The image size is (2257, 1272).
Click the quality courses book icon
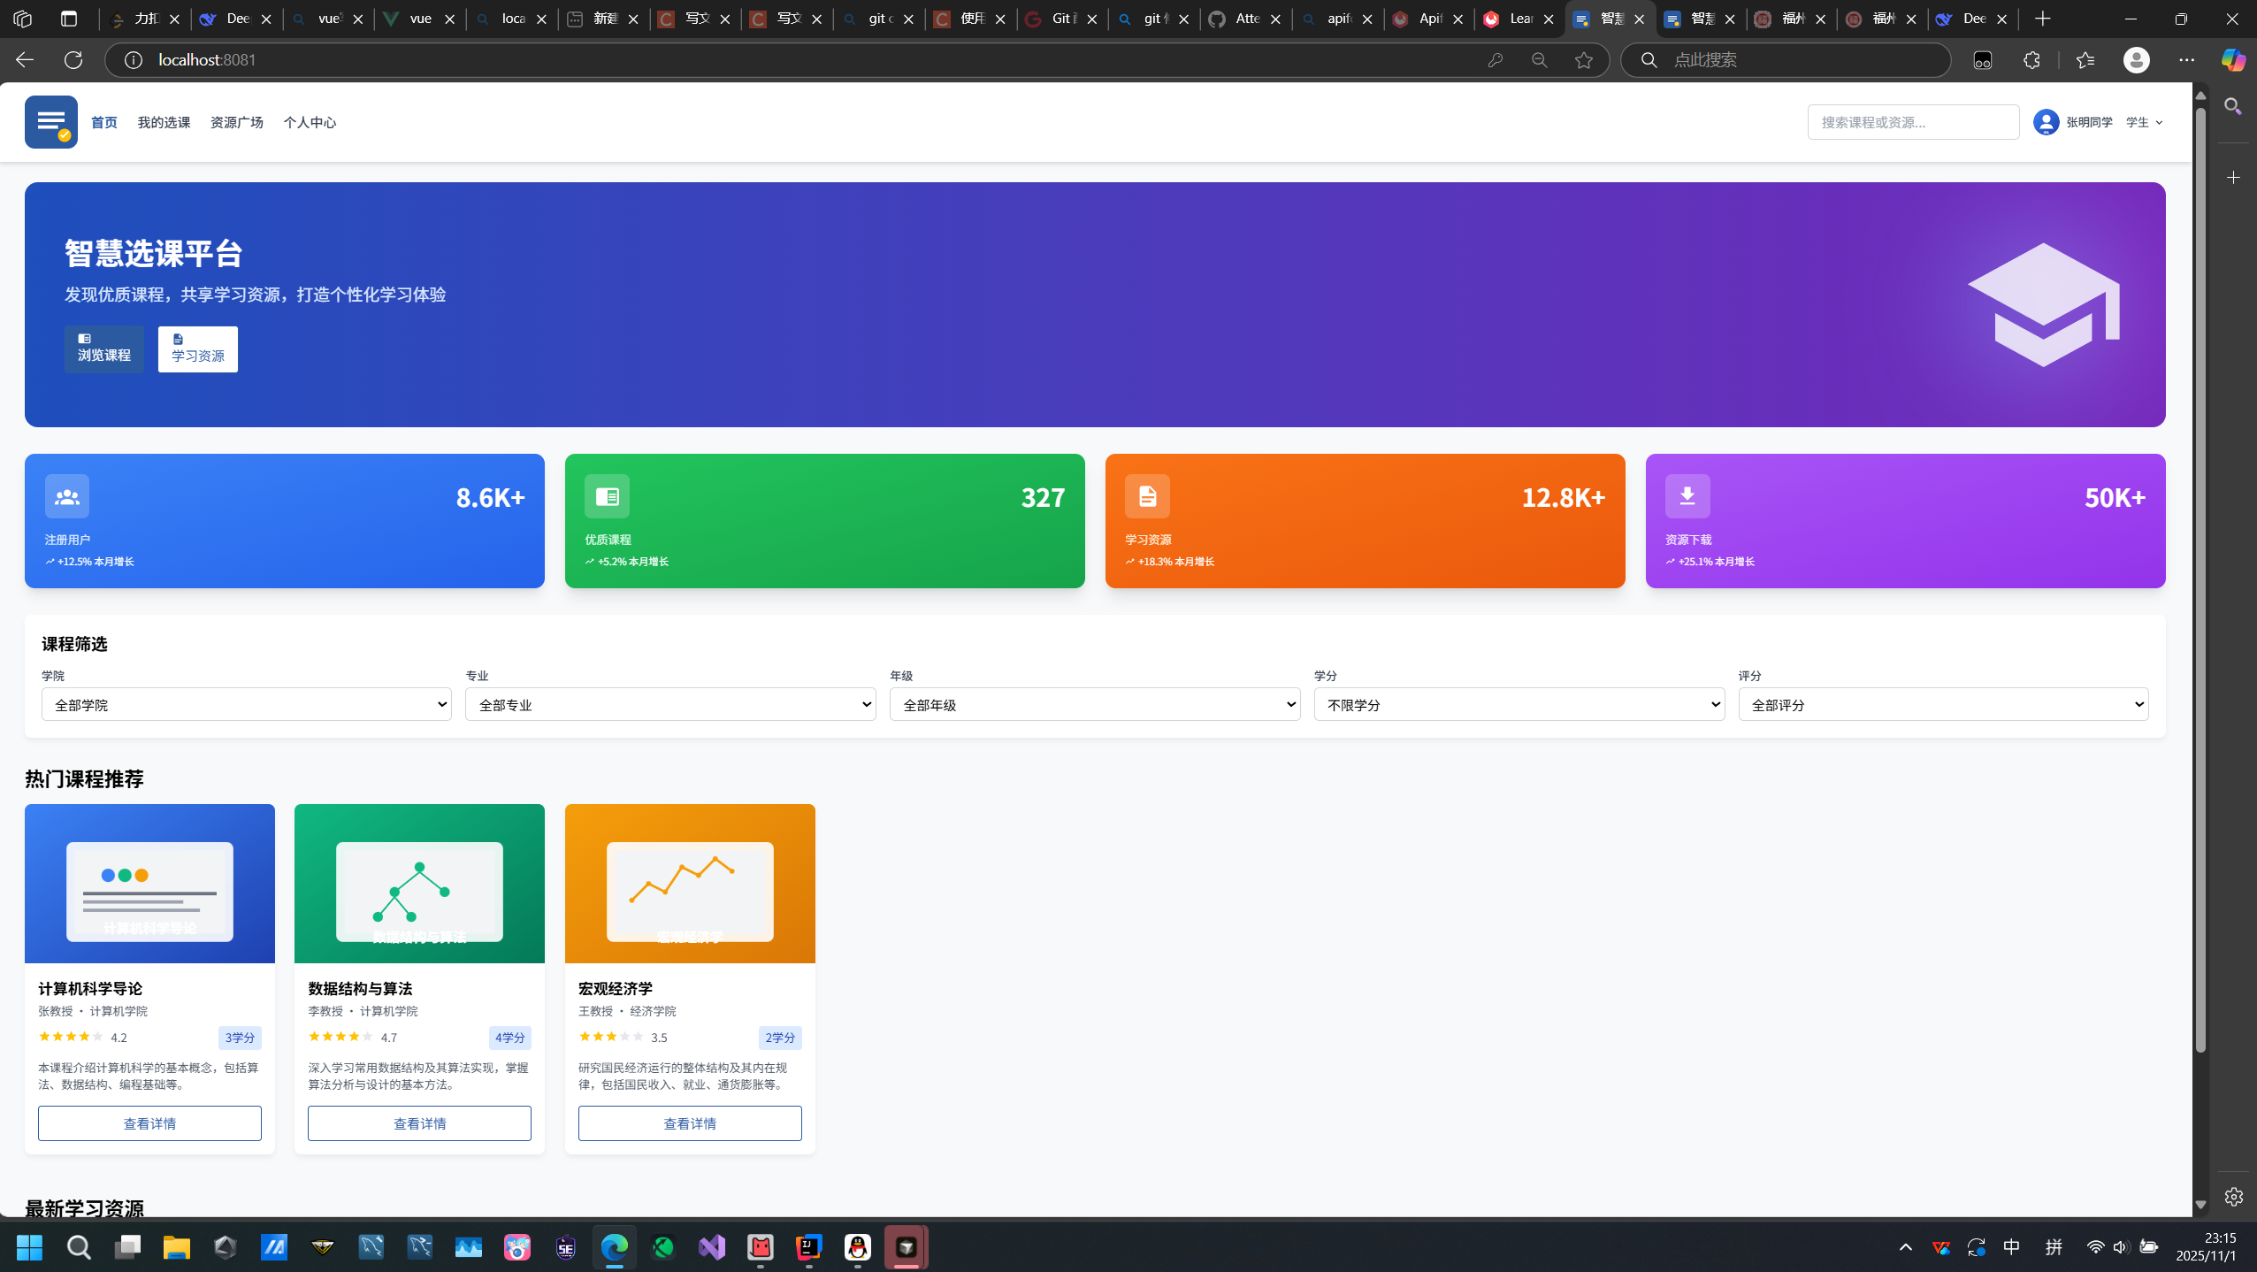point(607,496)
